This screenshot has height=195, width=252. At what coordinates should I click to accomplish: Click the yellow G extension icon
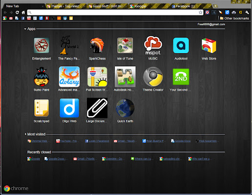point(240,12)
